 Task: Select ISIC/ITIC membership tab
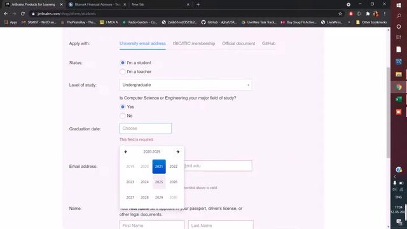pos(194,44)
